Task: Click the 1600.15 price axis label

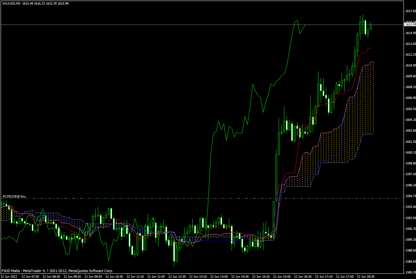Action: click(x=409, y=153)
